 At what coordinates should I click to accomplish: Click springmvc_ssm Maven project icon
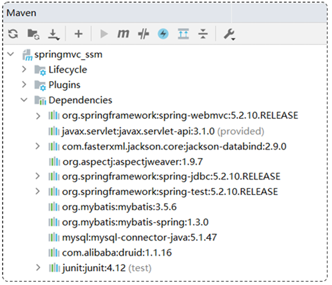tap(27, 55)
